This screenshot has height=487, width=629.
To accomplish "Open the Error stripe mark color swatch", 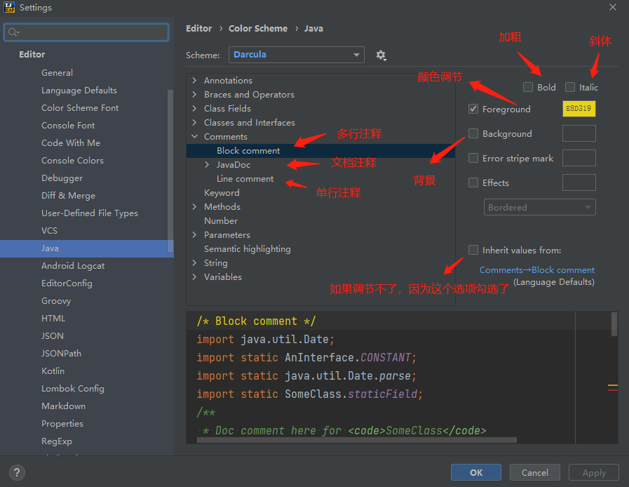I will [x=579, y=158].
